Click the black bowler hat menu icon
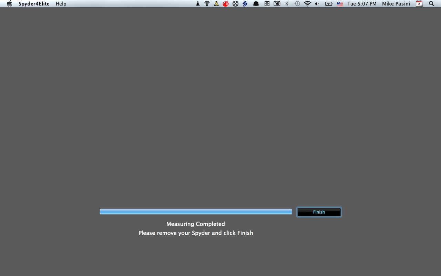 pos(256,4)
